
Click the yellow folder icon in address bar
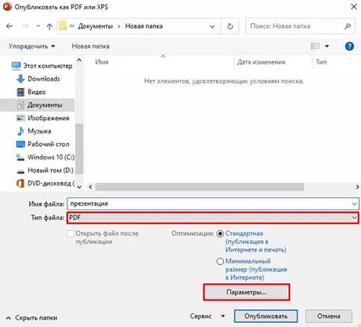pos(63,26)
